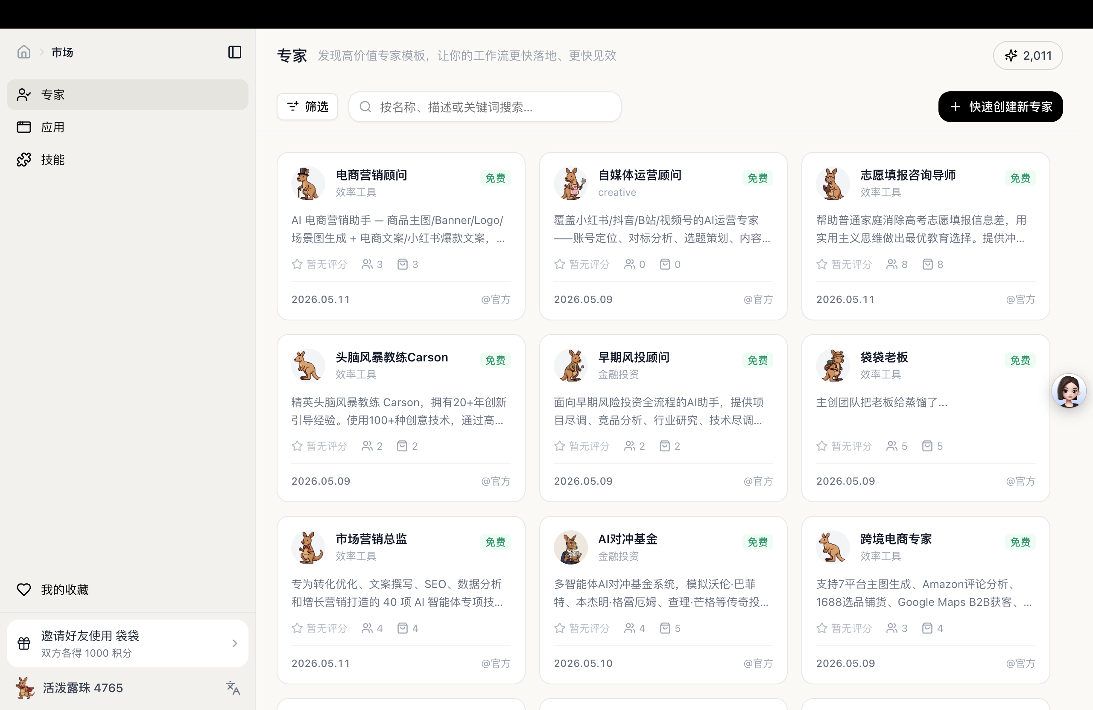This screenshot has height=710, width=1093.
Task: Open 我的收藏 favorites
Action: point(128,590)
